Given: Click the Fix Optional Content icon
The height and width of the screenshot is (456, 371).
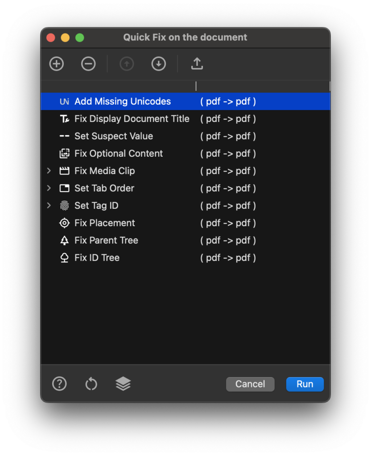Looking at the screenshot, I should (x=64, y=154).
